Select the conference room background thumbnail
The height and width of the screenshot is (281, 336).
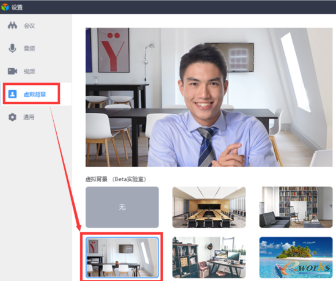tap(209, 207)
